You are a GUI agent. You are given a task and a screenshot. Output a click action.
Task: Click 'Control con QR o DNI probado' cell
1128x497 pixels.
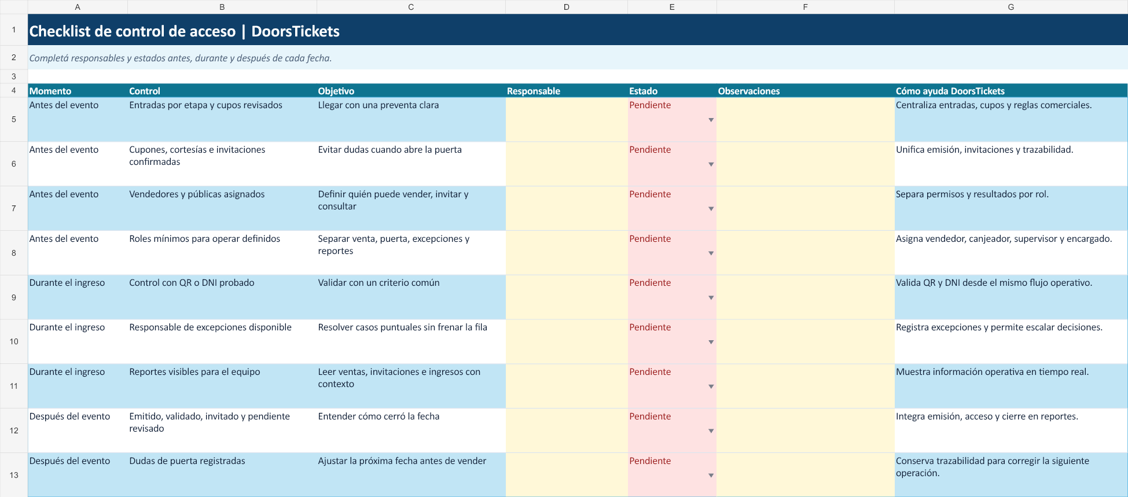pyautogui.click(x=222, y=297)
